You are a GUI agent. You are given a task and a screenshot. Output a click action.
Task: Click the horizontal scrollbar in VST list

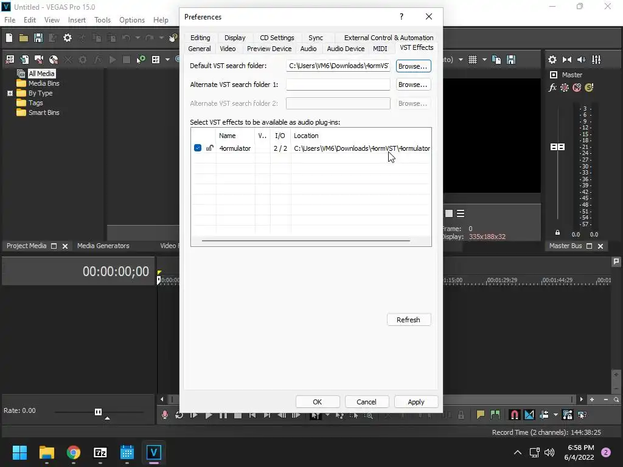point(305,241)
